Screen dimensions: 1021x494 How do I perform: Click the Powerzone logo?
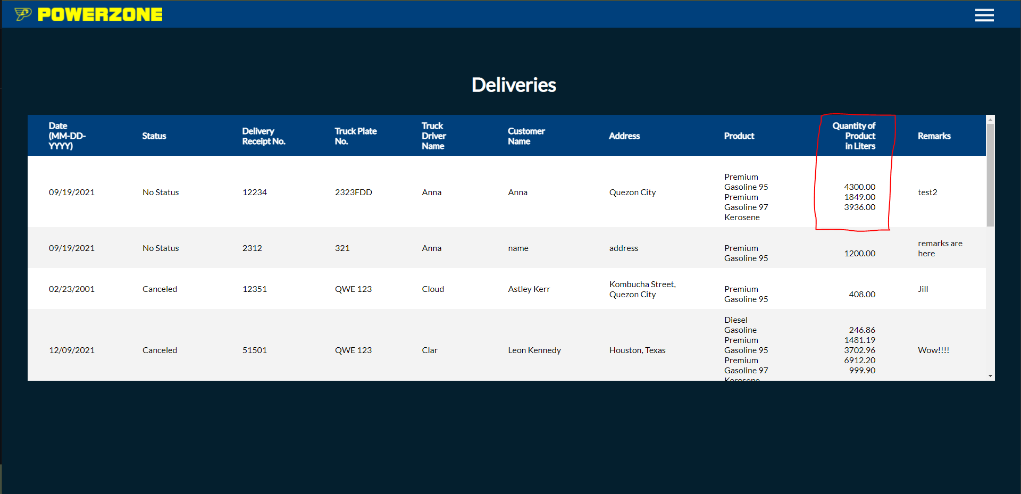88,14
